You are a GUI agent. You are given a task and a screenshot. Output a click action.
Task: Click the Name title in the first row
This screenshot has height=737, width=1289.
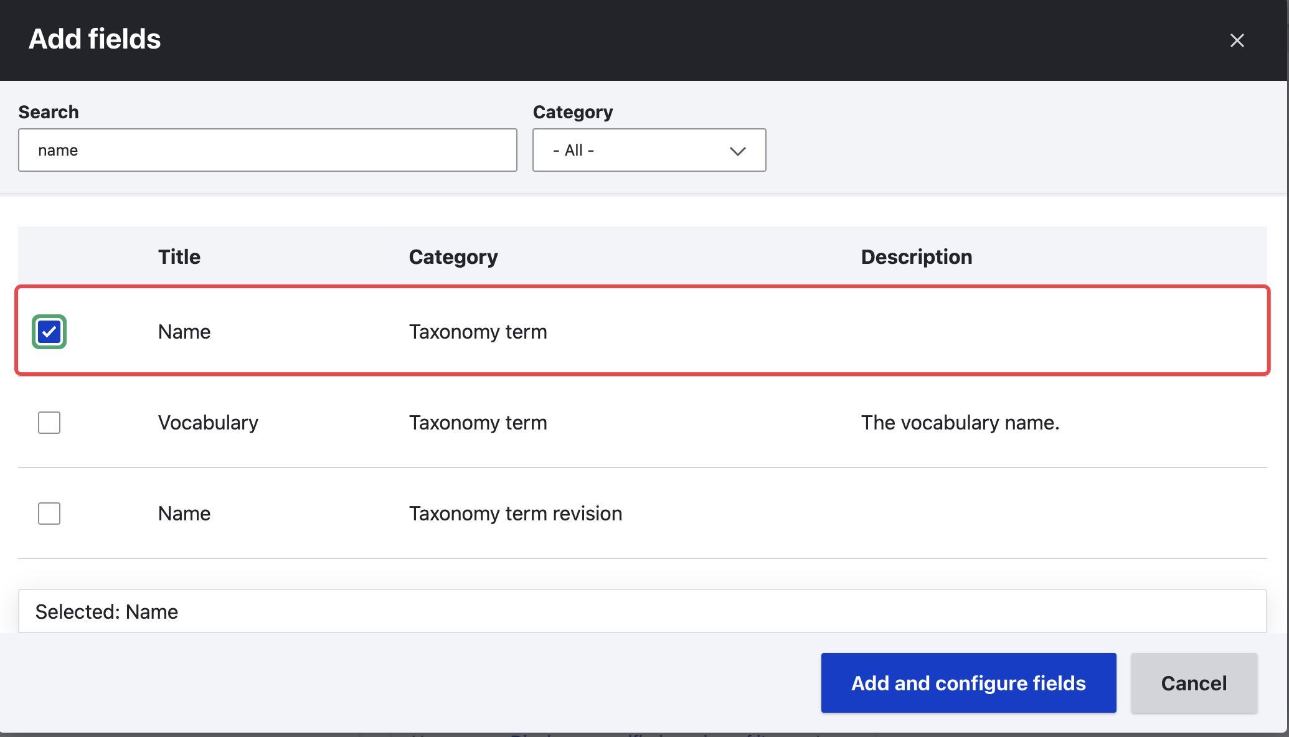[184, 332]
